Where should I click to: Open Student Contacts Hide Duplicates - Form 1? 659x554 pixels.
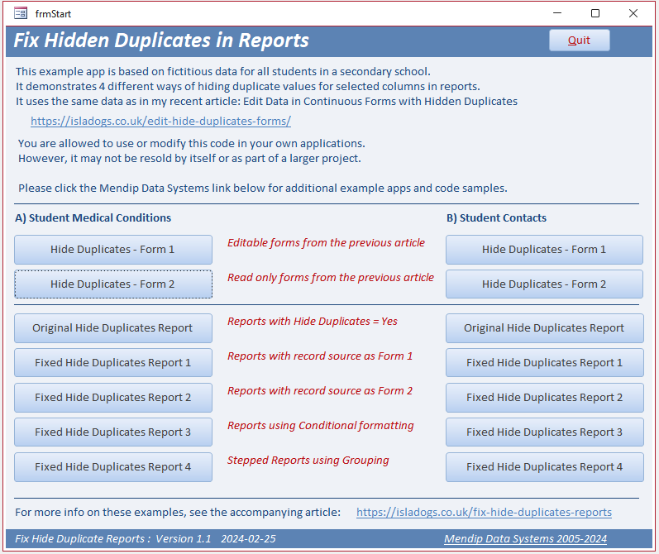tap(544, 249)
